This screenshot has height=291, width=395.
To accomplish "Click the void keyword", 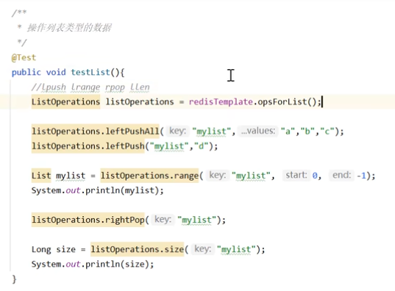I will 56,73.
